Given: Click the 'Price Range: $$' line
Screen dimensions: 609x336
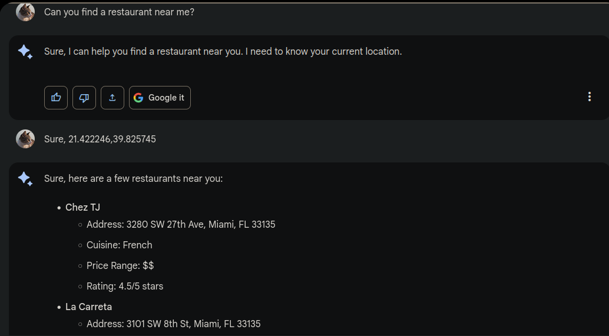Looking at the screenshot, I should [x=120, y=266].
